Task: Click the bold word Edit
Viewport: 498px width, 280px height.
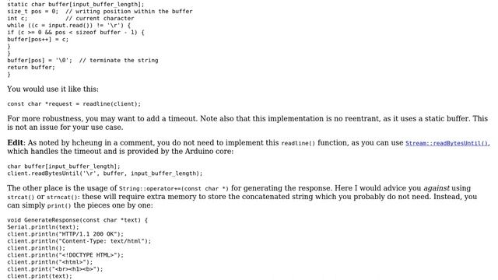Action: [15, 143]
